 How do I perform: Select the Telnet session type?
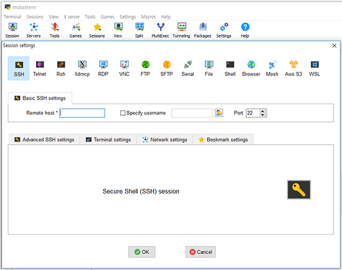[x=40, y=68]
